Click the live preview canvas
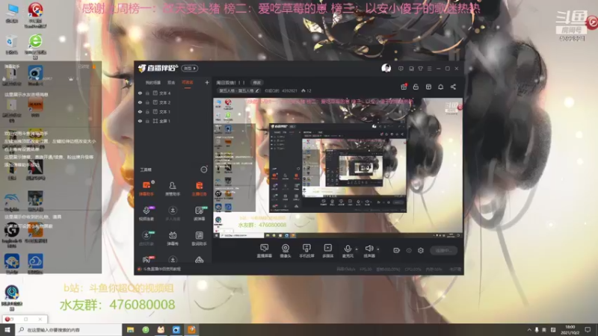The image size is (598, 336). pos(338,169)
